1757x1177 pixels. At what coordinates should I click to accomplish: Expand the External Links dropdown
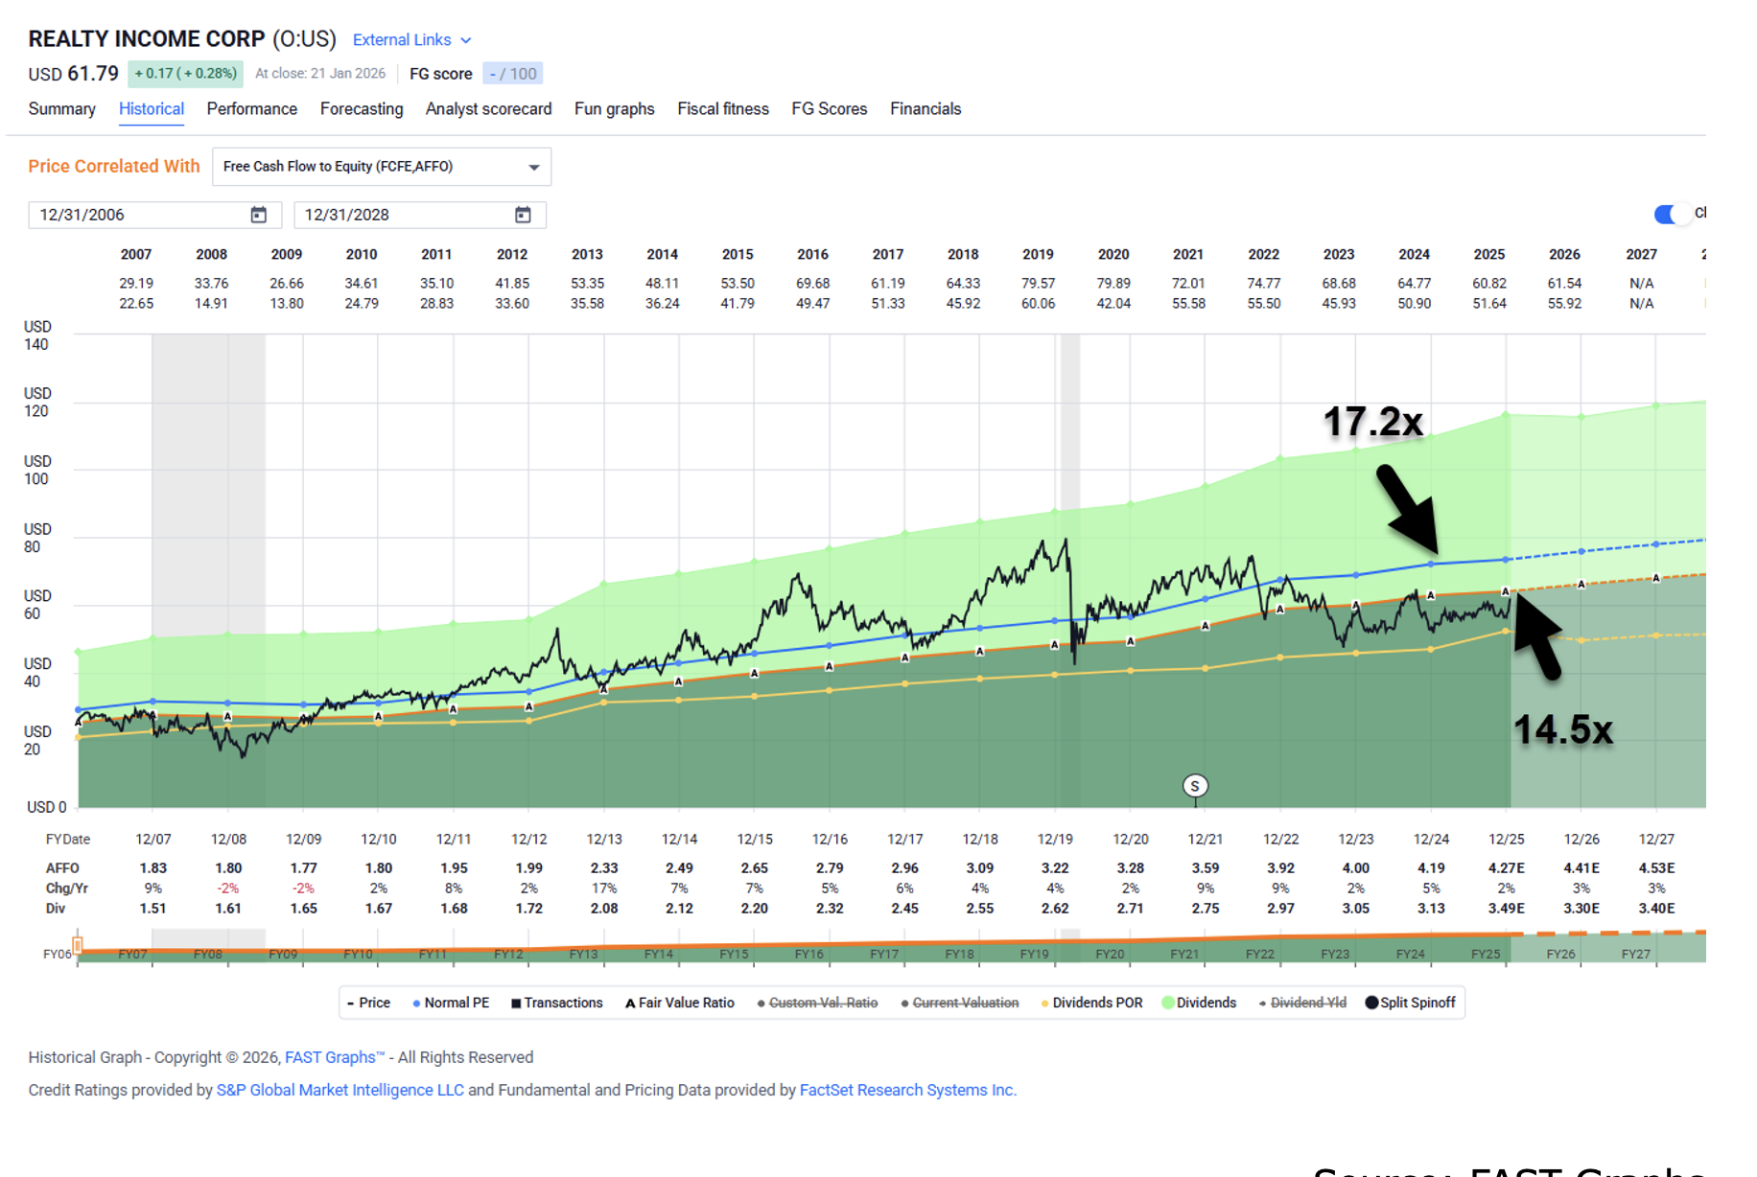(411, 40)
